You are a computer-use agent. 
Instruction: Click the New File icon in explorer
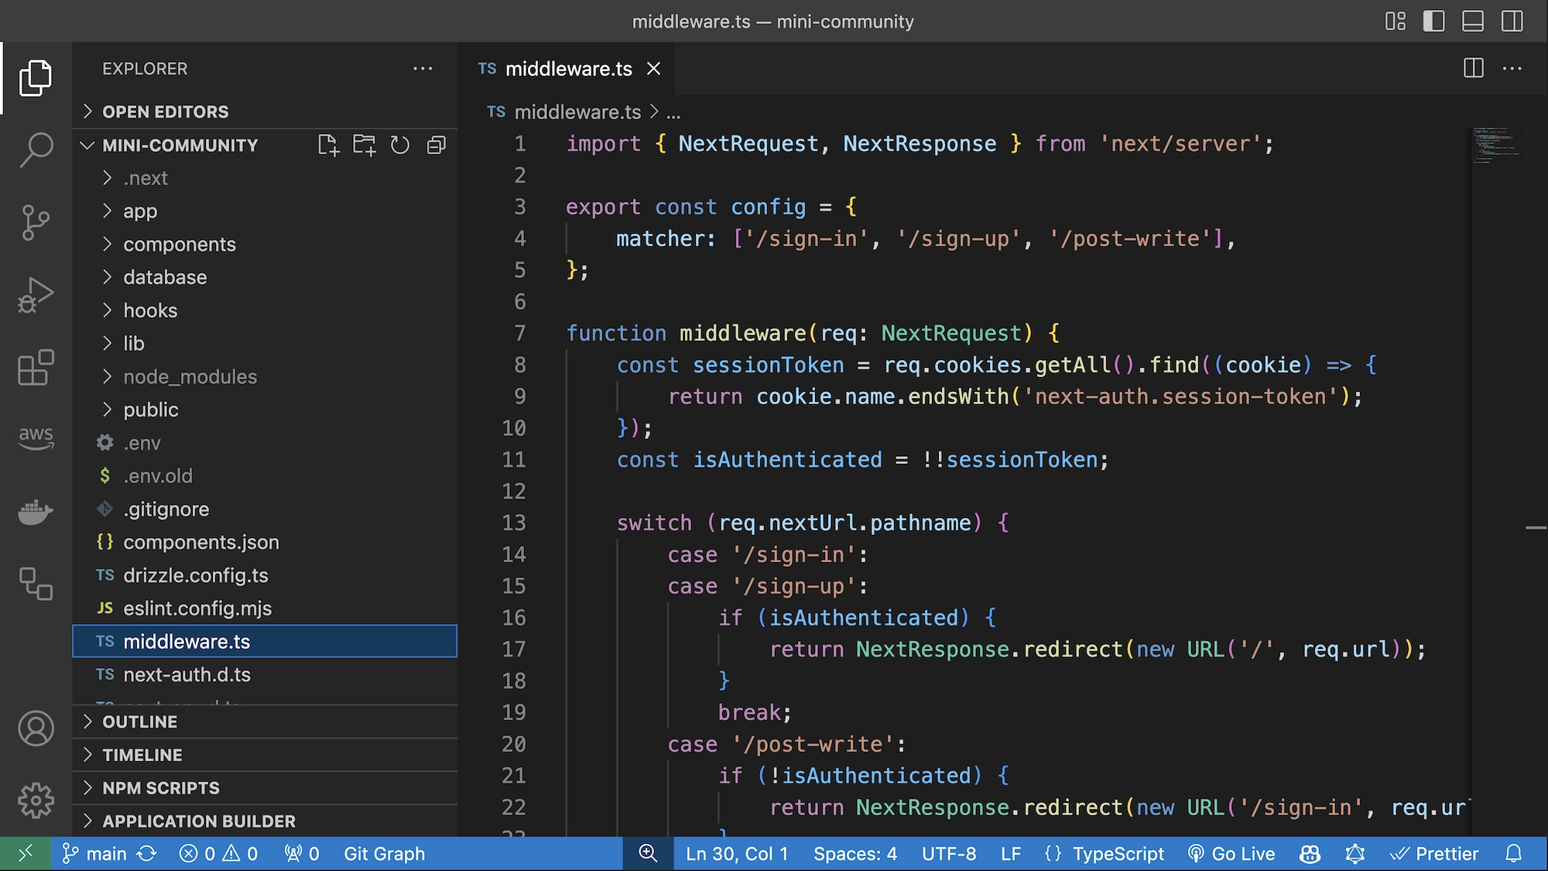(328, 145)
